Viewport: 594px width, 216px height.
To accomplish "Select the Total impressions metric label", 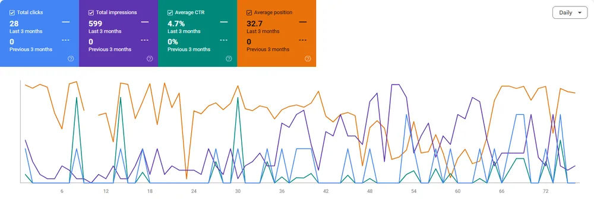I will [116, 12].
